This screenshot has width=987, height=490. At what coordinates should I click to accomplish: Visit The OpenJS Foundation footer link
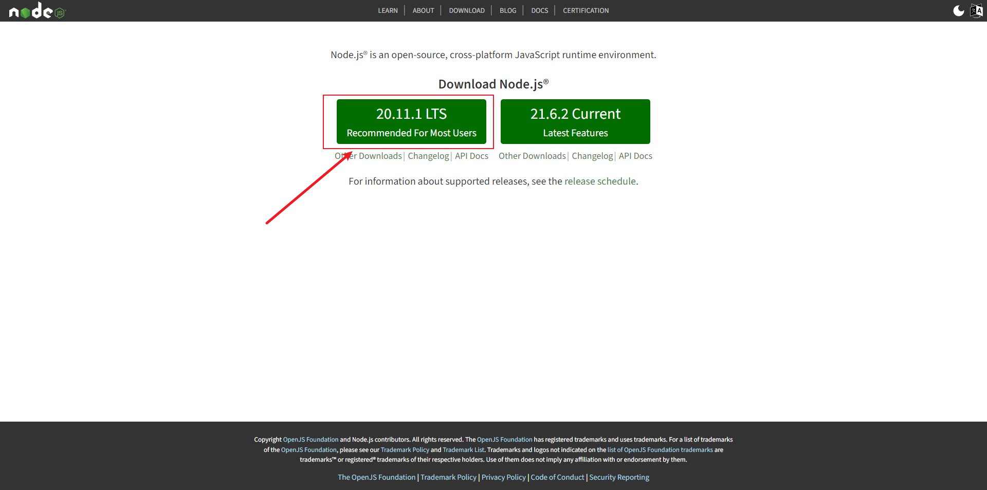376,477
